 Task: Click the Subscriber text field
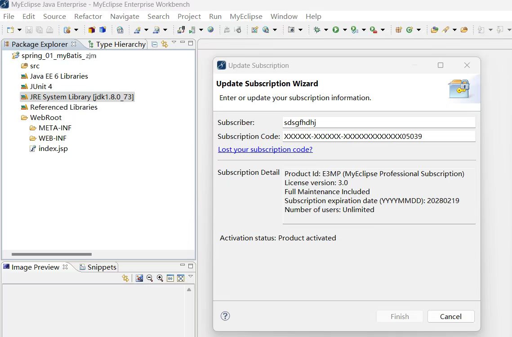[x=379, y=123]
